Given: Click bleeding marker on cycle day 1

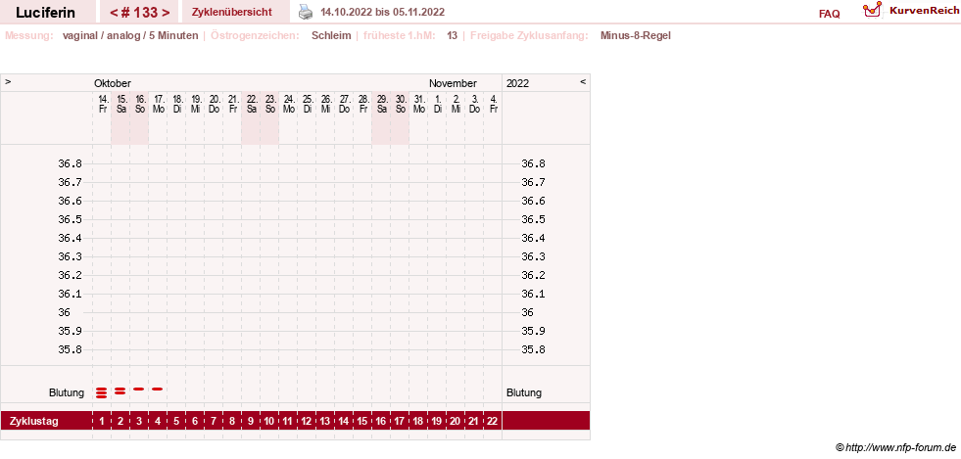Looking at the screenshot, I should pyautogui.click(x=102, y=392).
